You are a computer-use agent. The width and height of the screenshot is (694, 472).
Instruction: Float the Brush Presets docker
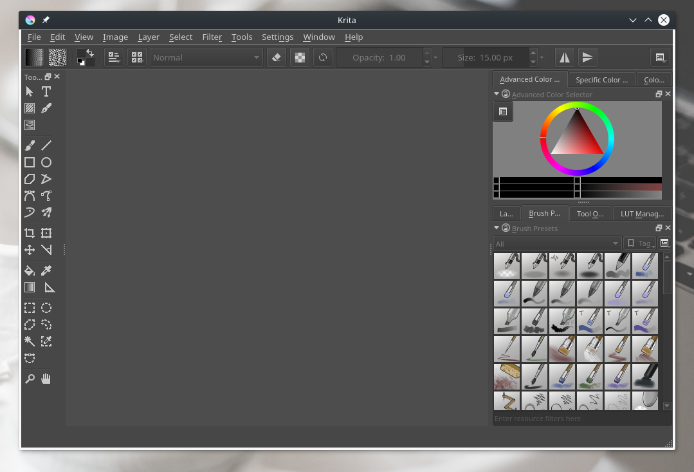pos(659,228)
